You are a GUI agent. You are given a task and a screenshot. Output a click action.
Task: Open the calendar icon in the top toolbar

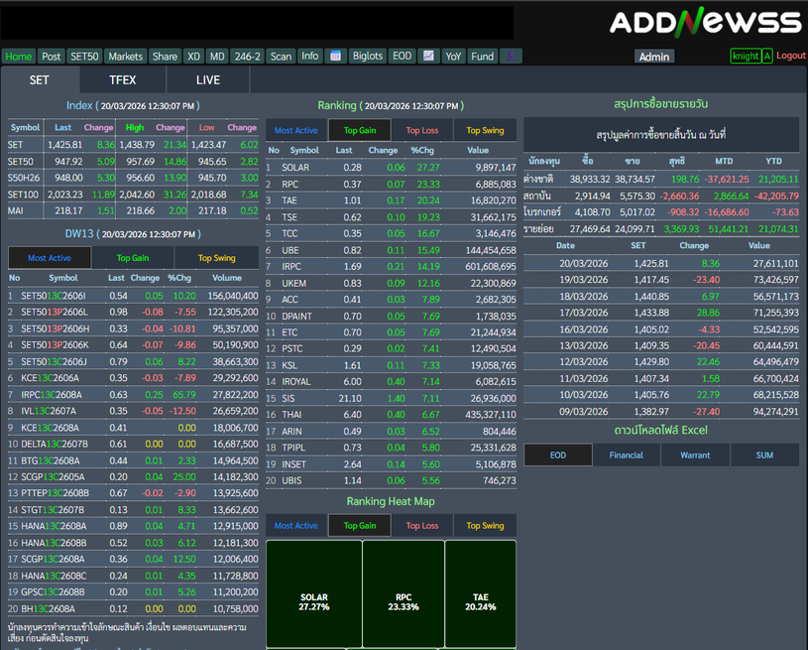[x=335, y=57]
